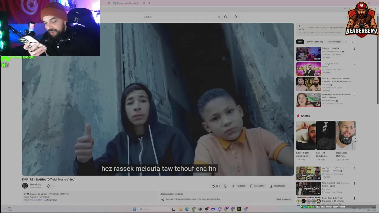Viewport: 379px width, 213px height.
Task: Open options for EMP1RE BLA BLA short
Action: pos(333,154)
